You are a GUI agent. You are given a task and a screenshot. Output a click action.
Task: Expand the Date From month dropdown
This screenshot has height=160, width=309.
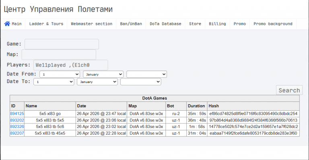(x=103, y=75)
